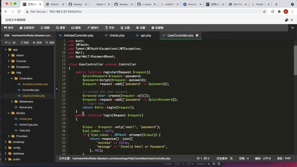The height and width of the screenshot is (167, 297).
Task: Switch to the Admin browser tab
Action: 55,4
